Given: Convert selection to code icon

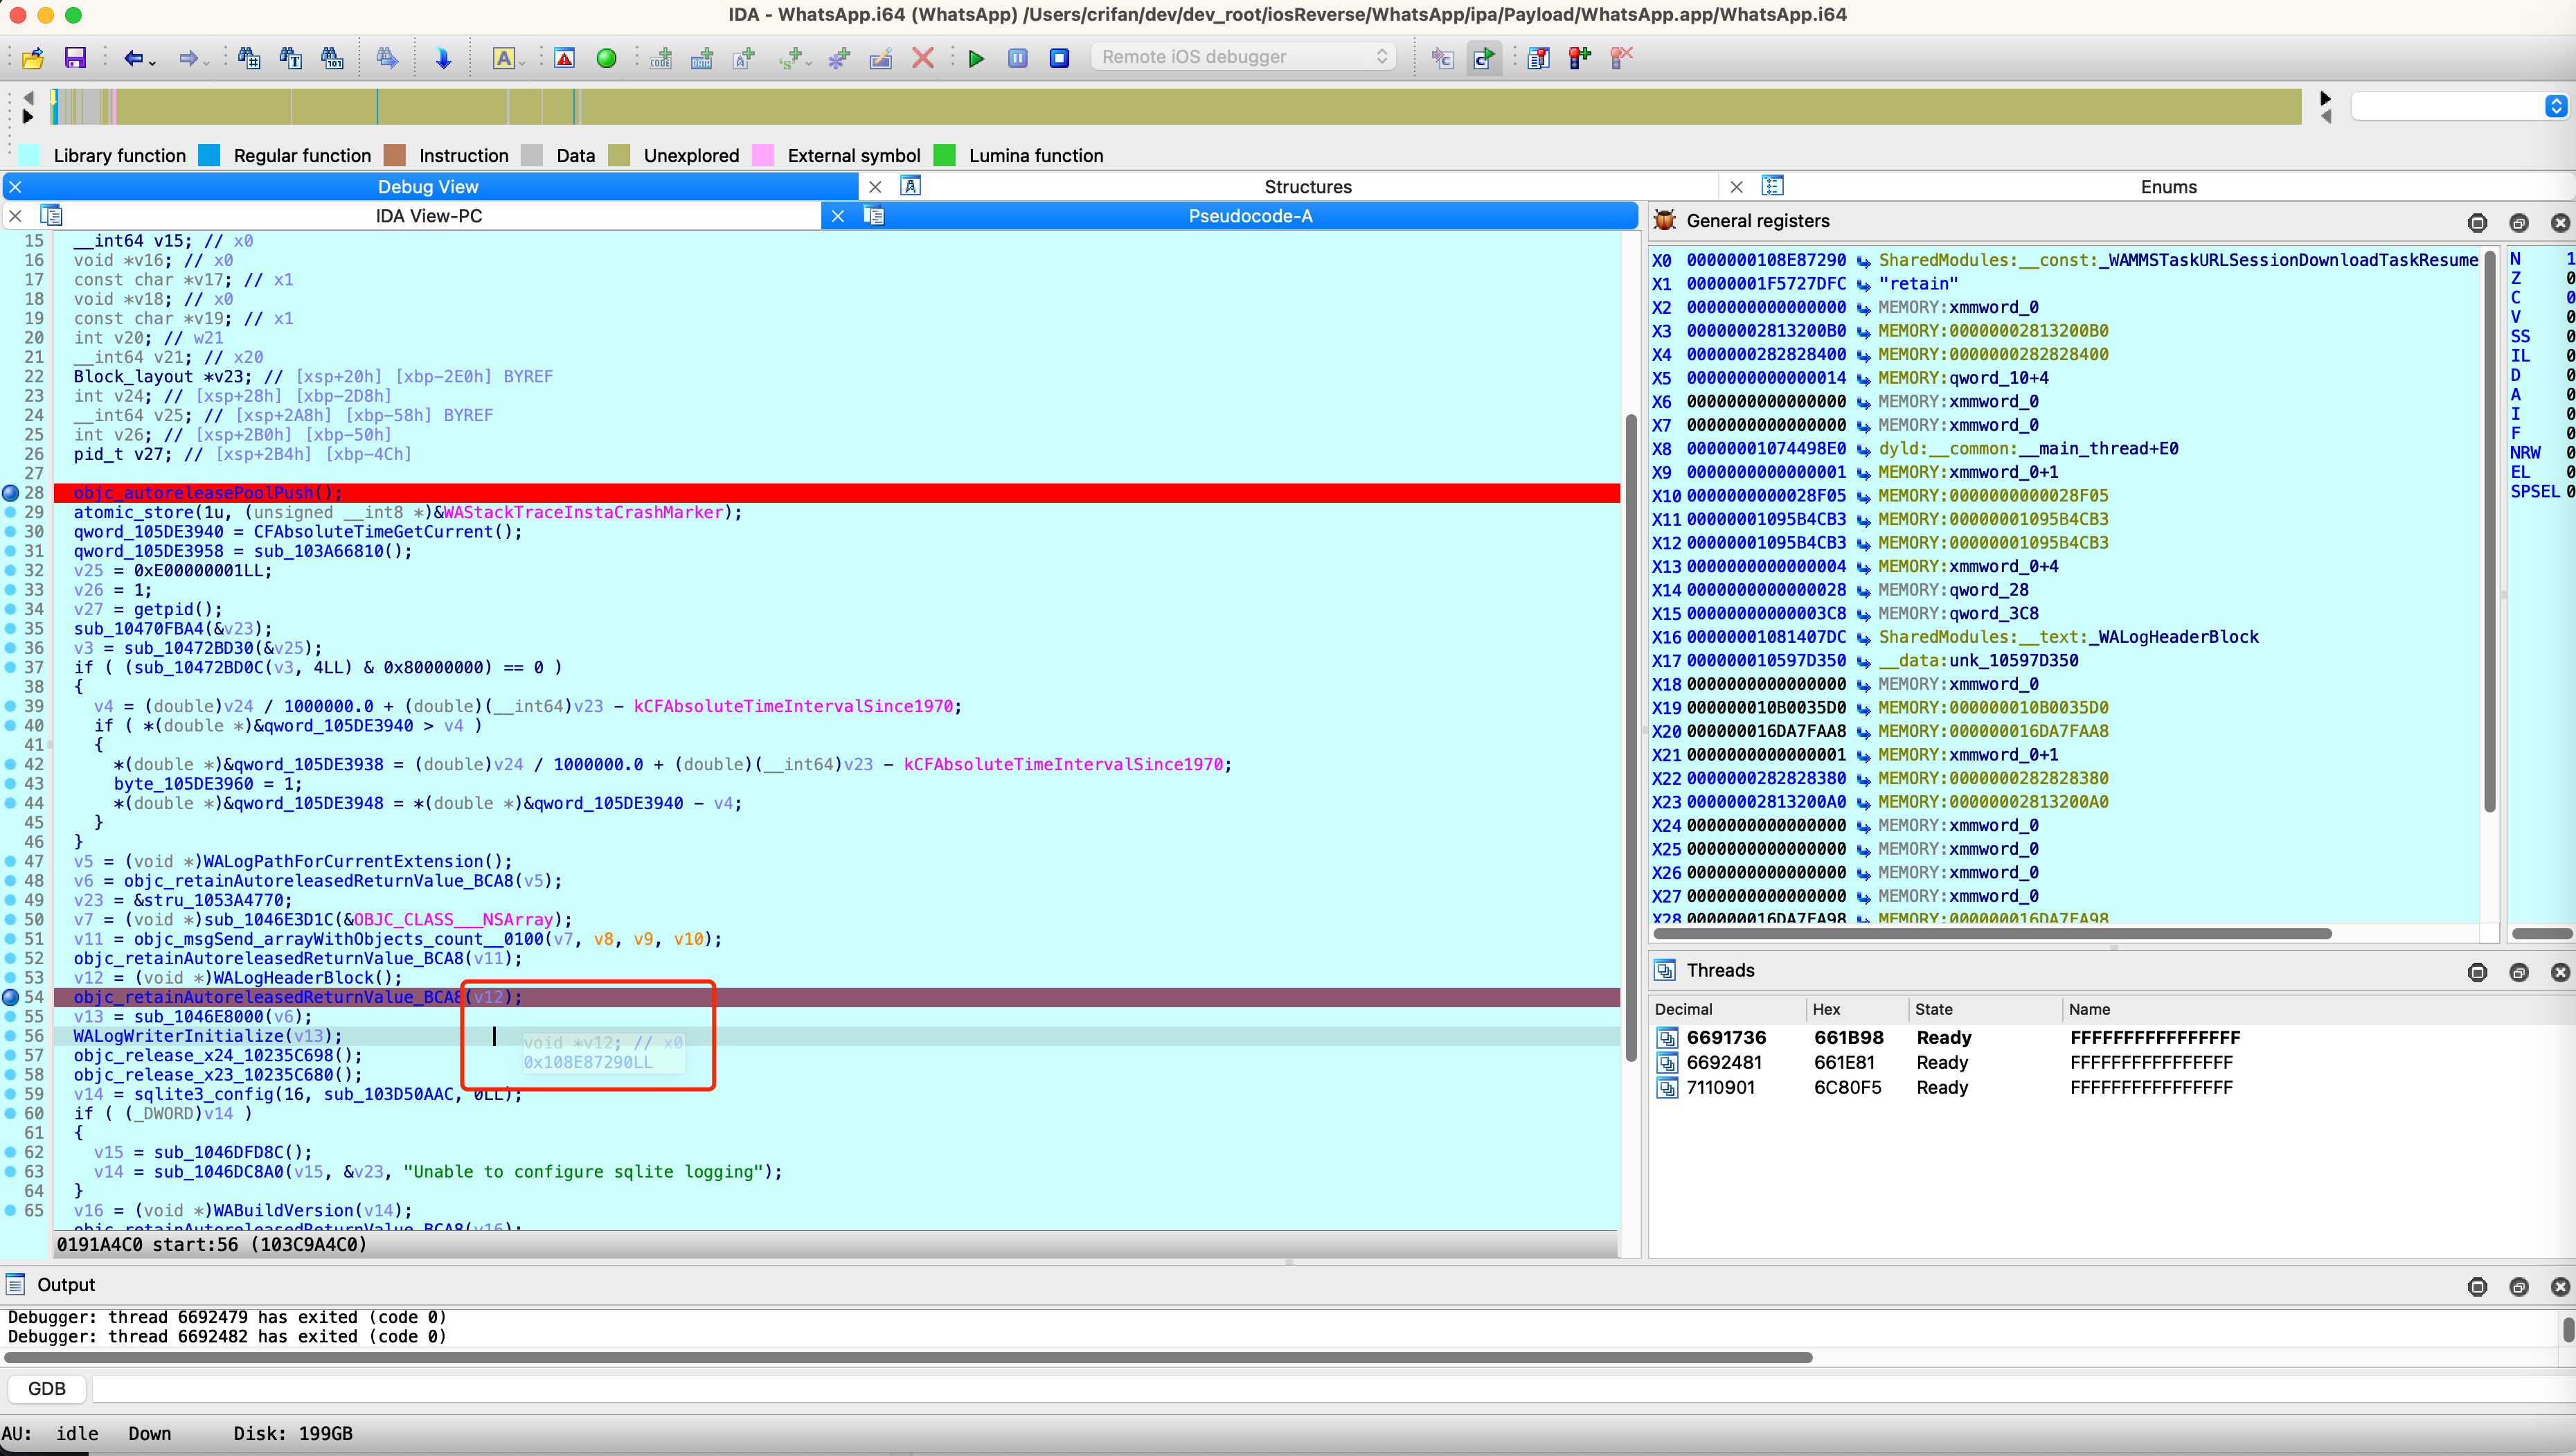Looking at the screenshot, I should pyautogui.click(x=661, y=58).
